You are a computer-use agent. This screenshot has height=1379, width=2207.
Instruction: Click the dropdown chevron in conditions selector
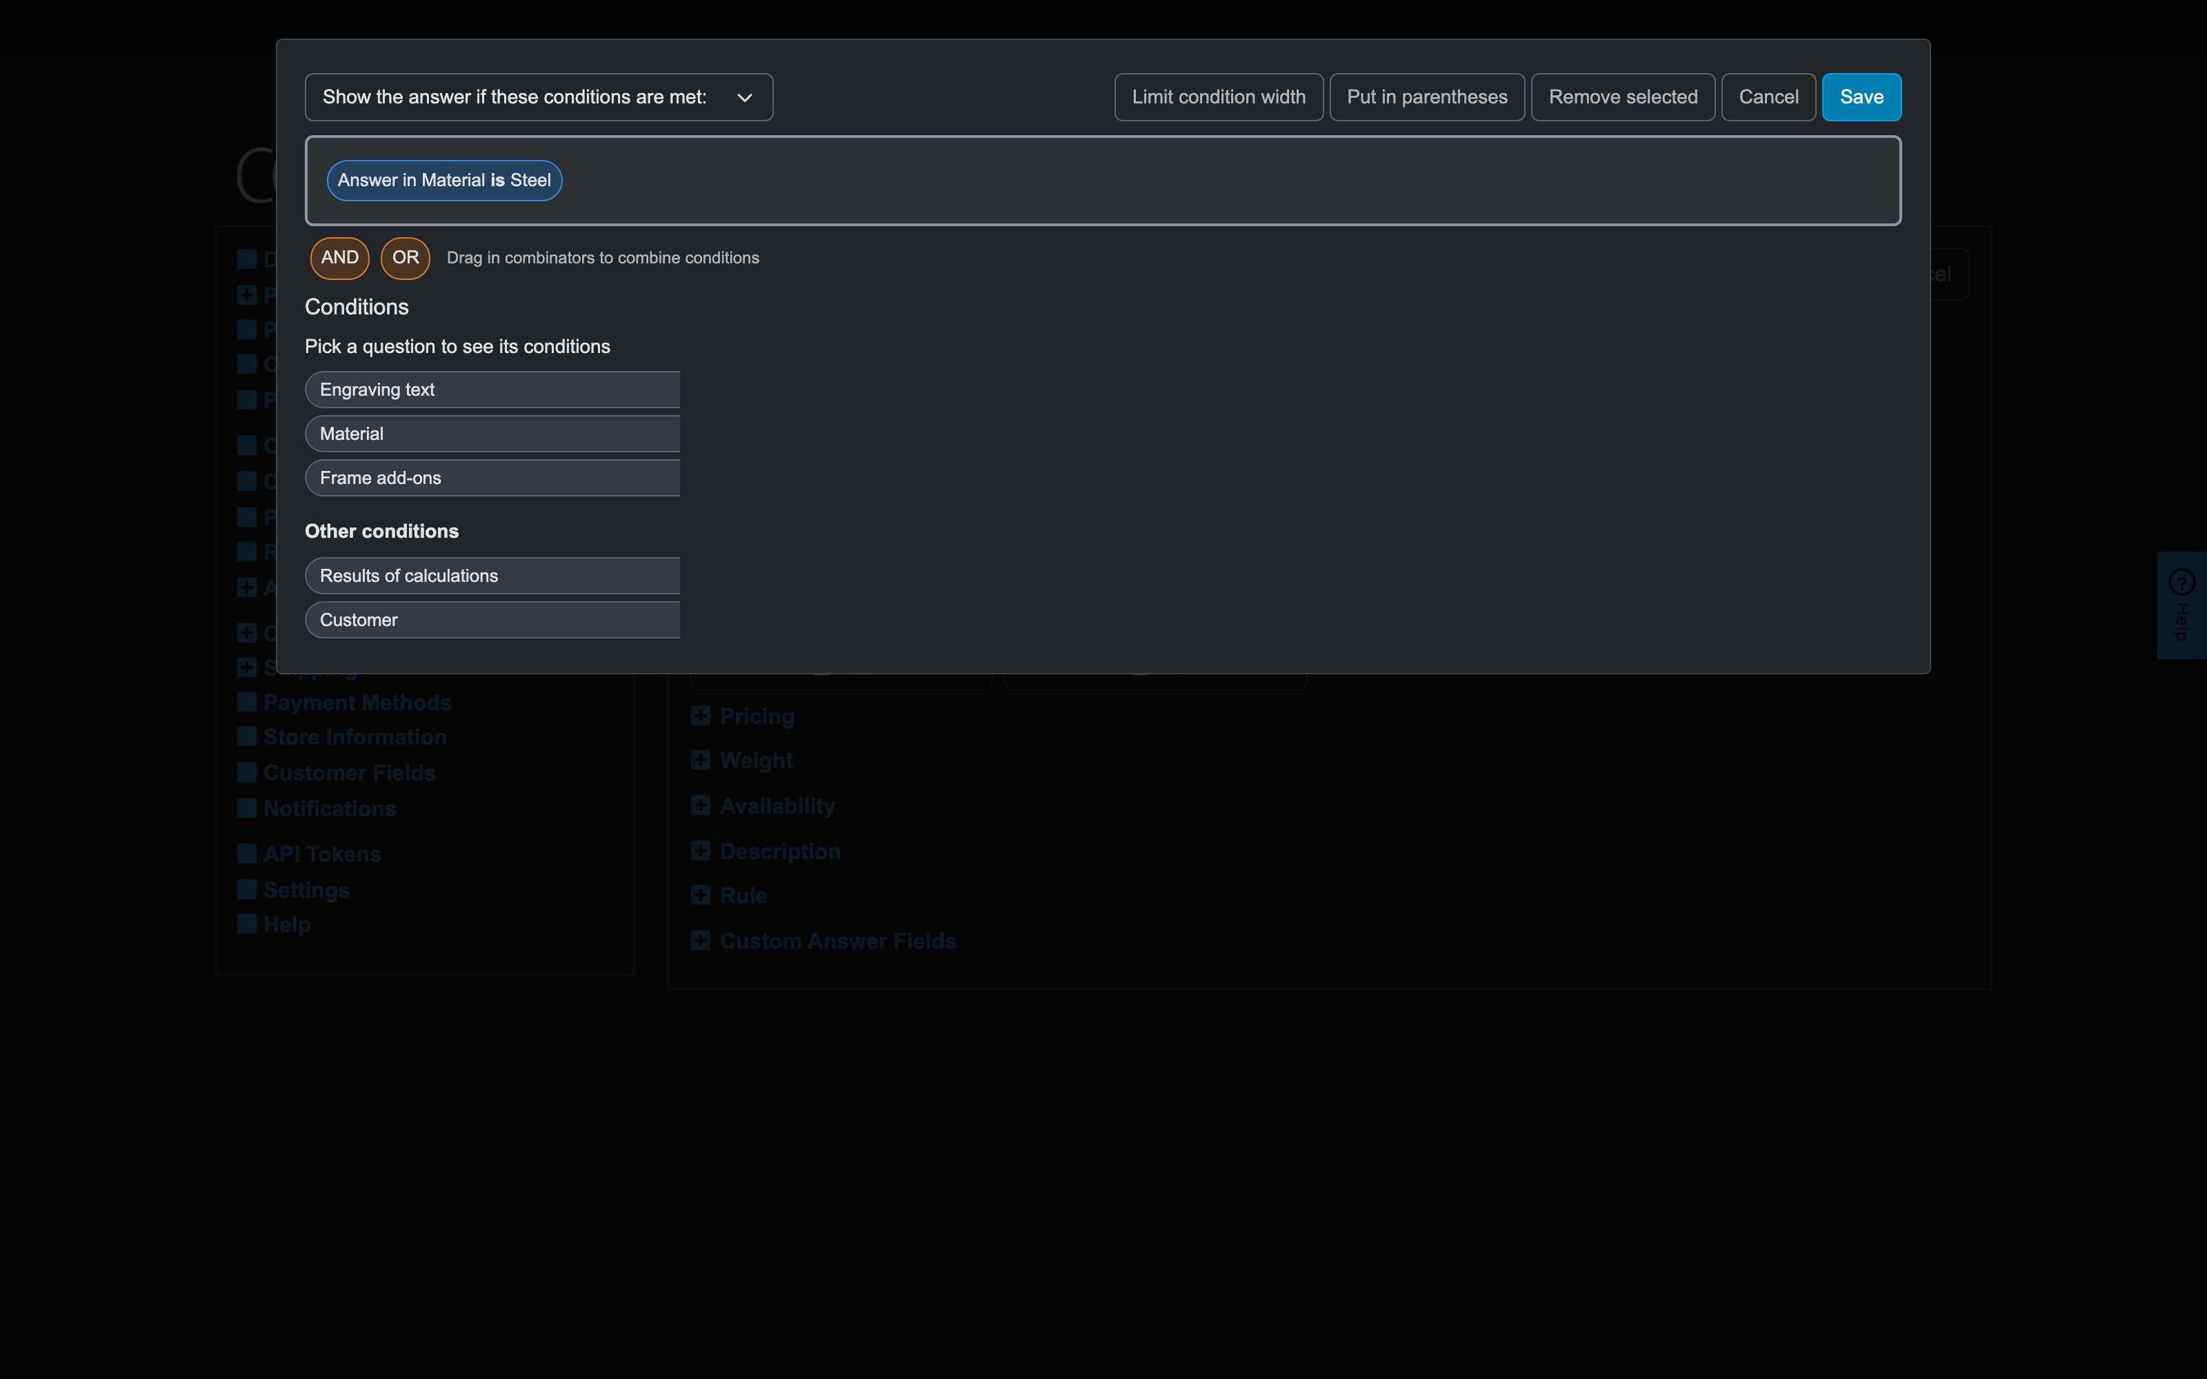[744, 98]
